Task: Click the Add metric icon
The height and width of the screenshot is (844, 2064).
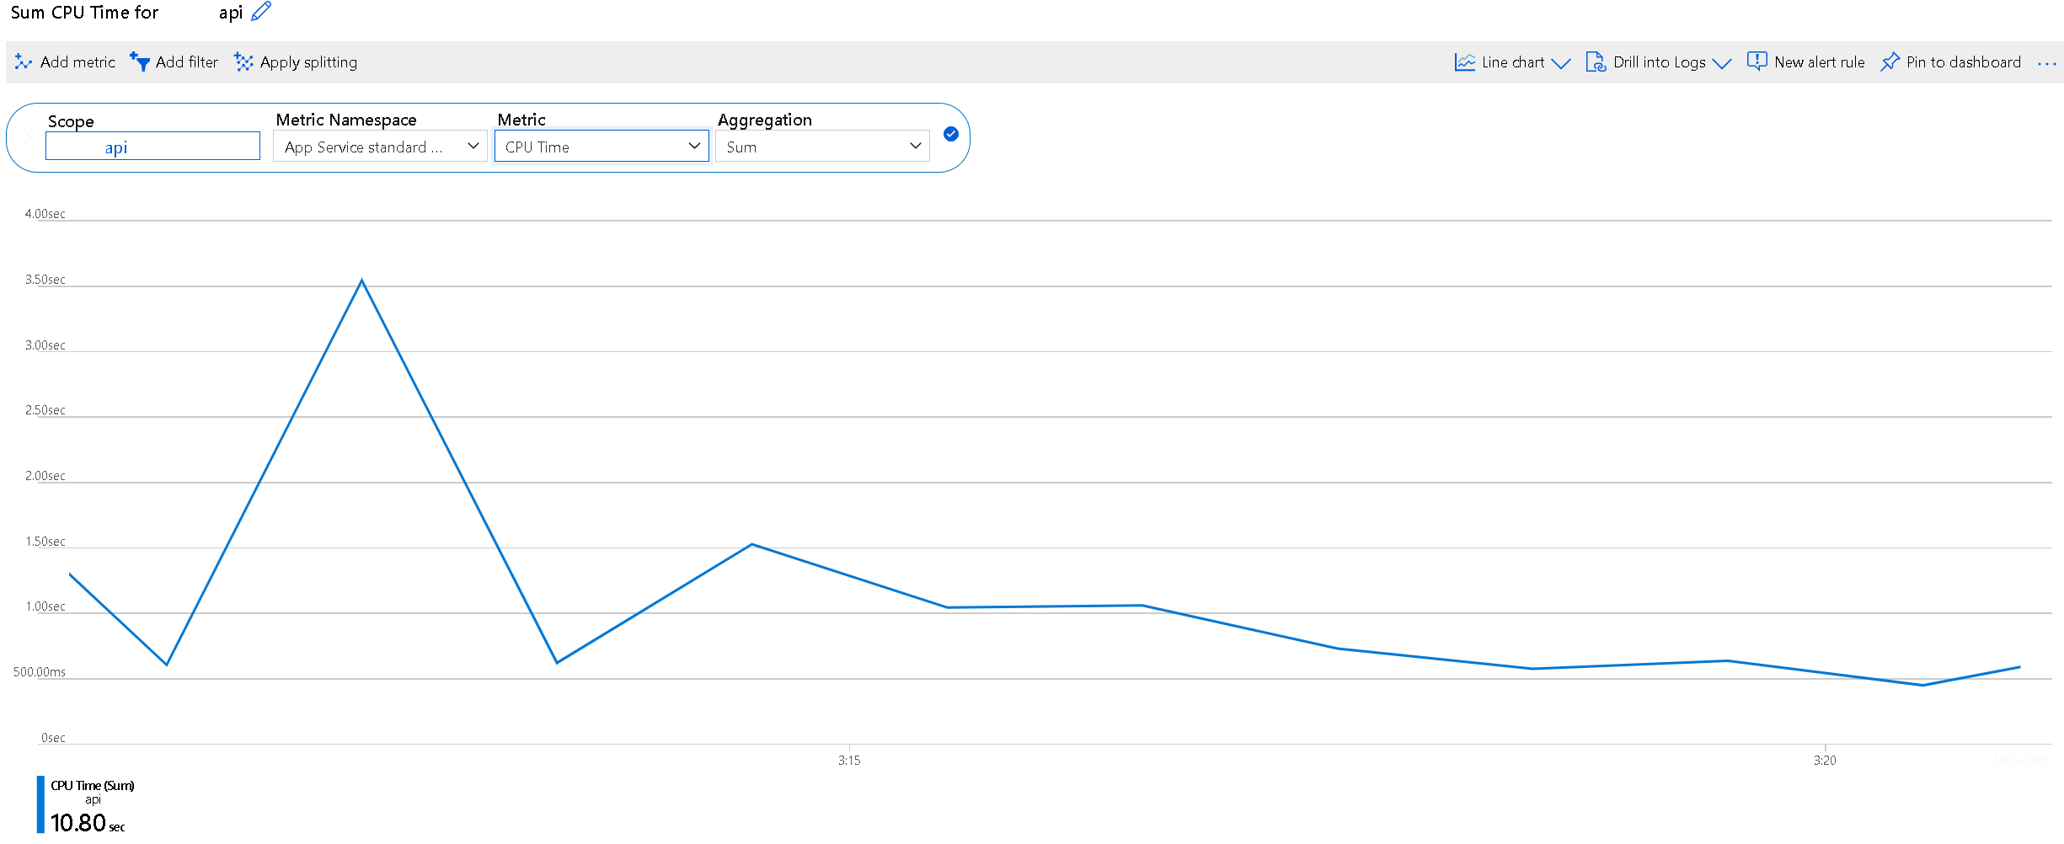Action: 24,62
